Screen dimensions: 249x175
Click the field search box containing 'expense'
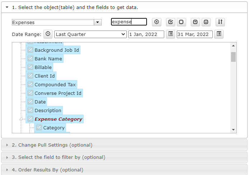coord(129,22)
